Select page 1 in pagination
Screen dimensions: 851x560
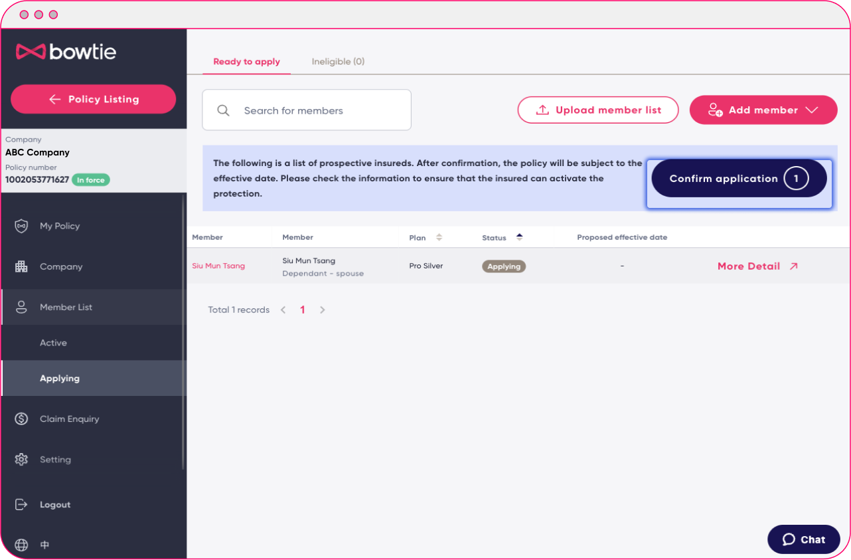point(303,310)
